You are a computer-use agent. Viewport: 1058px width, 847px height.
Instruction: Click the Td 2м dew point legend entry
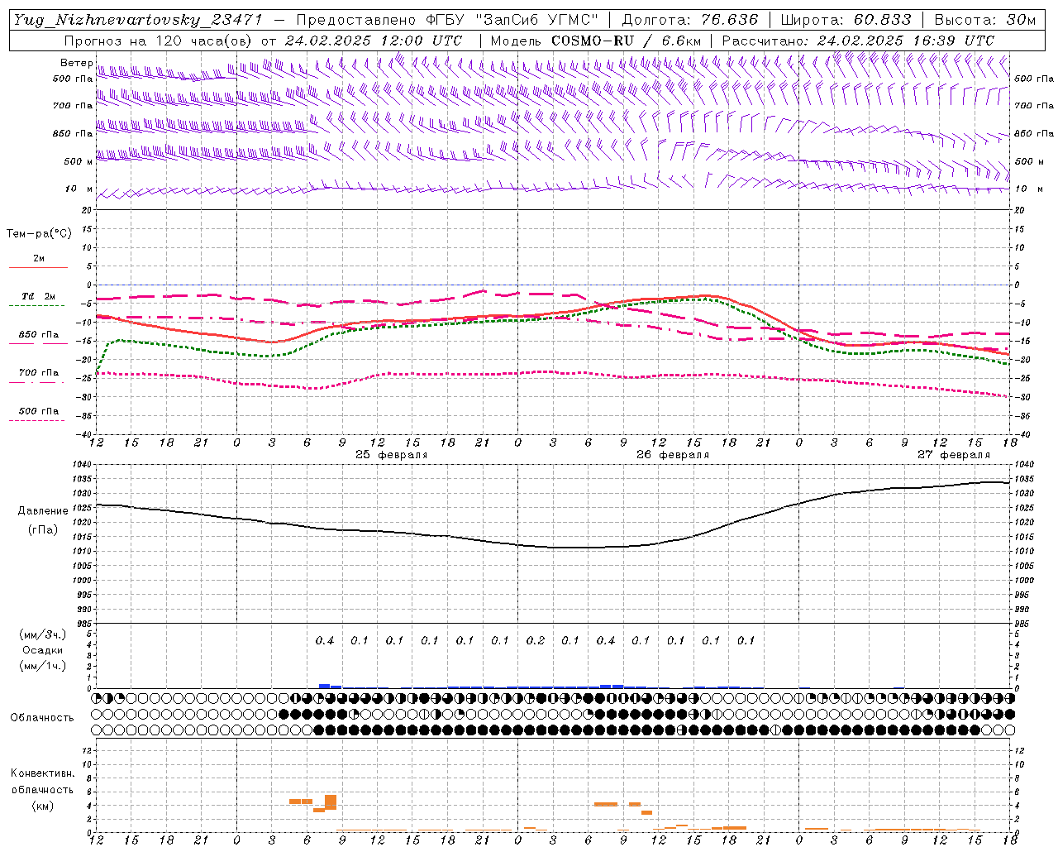click(39, 296)
